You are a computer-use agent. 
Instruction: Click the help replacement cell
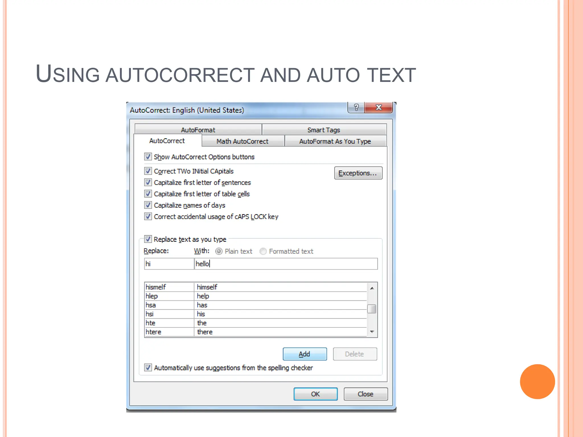(x=280, y=296)
